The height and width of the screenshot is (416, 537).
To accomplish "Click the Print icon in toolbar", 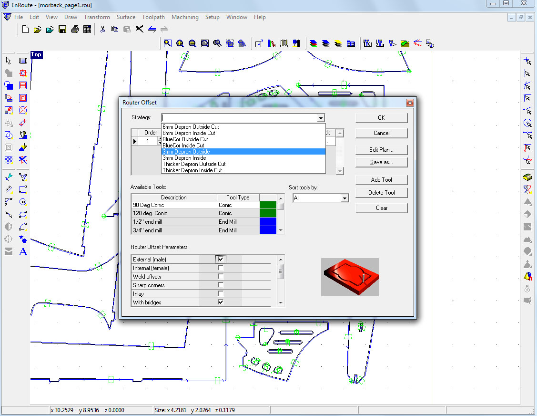I will (x=75, y=30).
